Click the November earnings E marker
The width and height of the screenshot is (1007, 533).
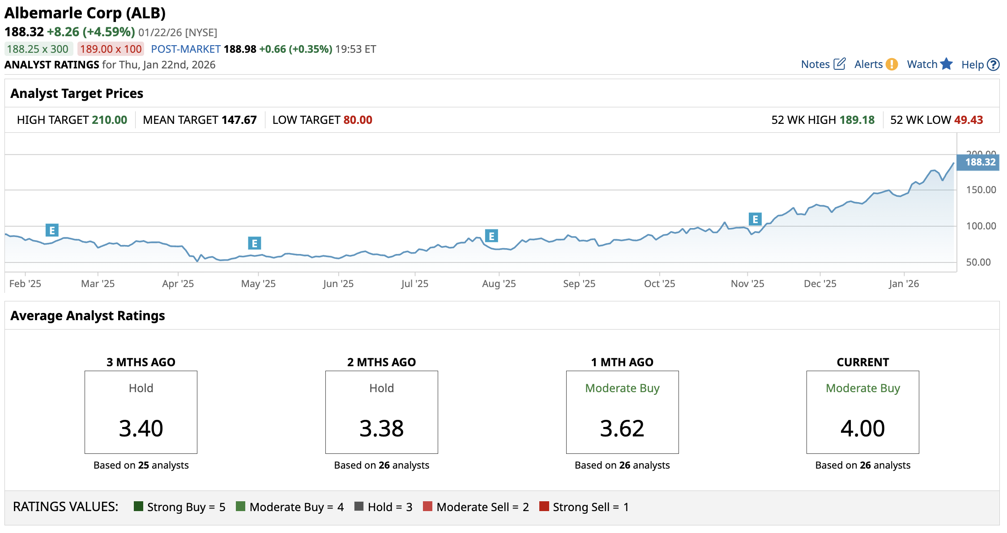755,219
